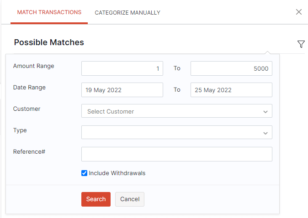
Task: Switch to the Match Transactions tab
Action: pyautogui.click(x=49, y=12)
